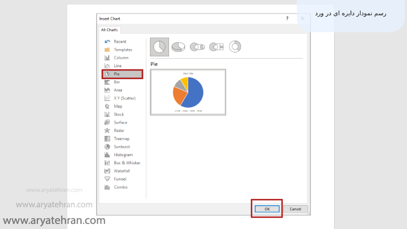
Task: Switch to the All Charts tab
Action: [109, 30]
